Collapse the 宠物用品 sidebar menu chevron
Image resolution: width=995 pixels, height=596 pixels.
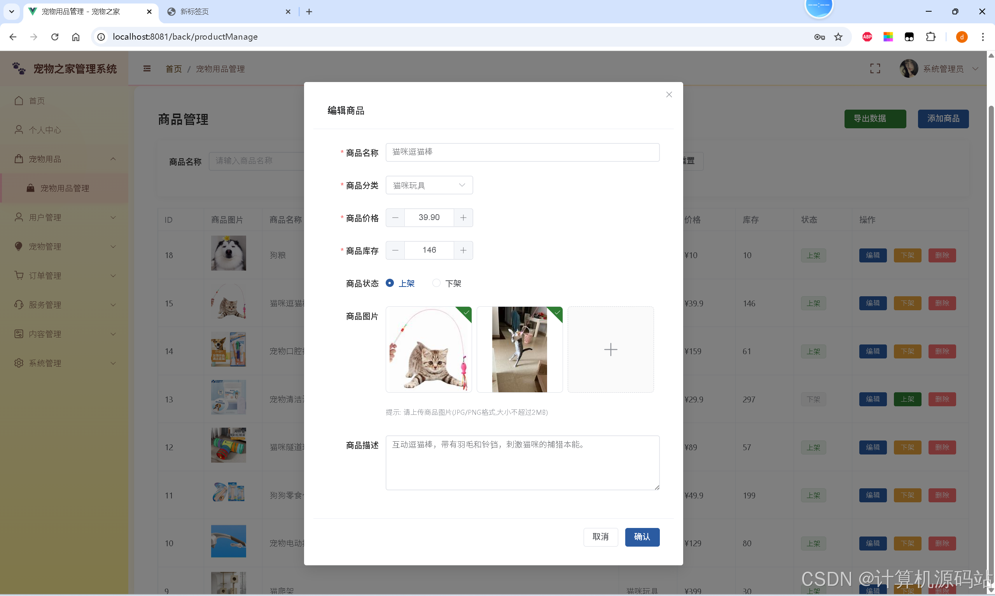pyautogui.click(x=113, y=159)
